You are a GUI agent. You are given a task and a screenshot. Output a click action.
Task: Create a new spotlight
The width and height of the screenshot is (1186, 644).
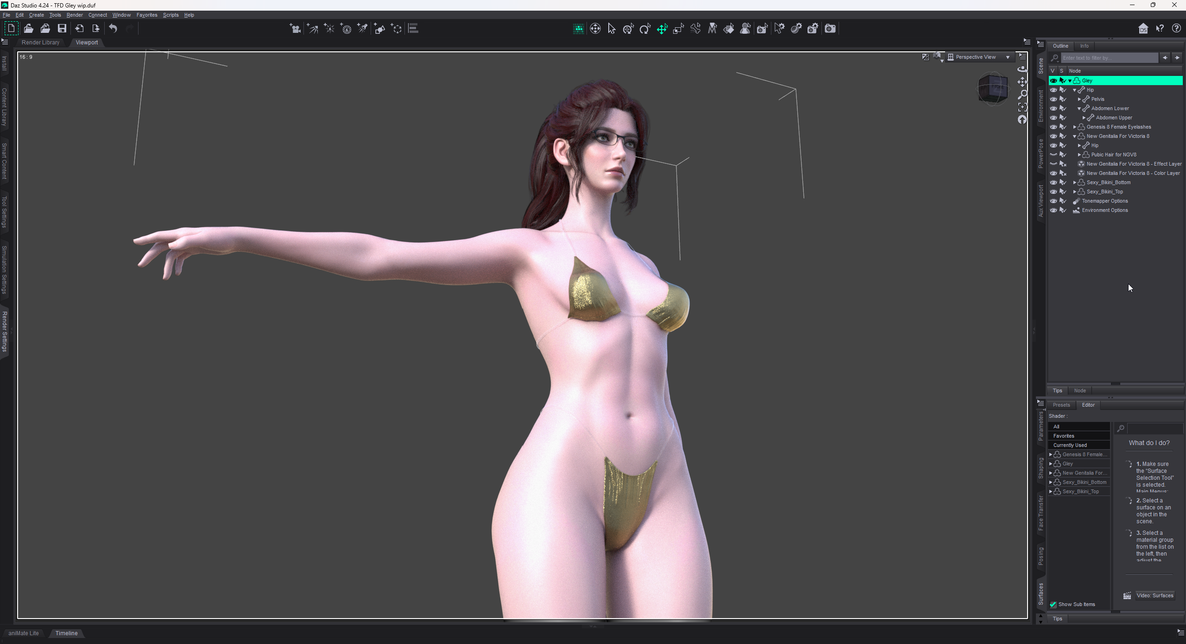tap(363, 29)
